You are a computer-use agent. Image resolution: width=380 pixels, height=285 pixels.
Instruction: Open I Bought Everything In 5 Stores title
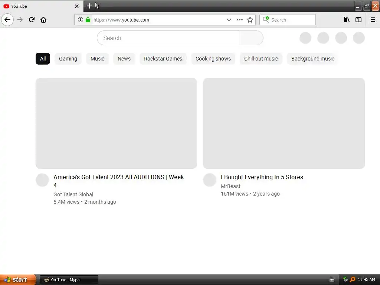pos(262,177)
